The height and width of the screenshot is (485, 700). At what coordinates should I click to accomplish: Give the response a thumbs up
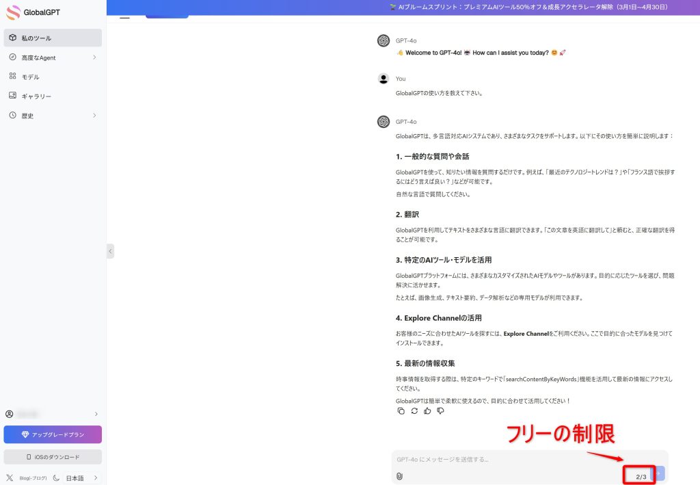(427, 410)
